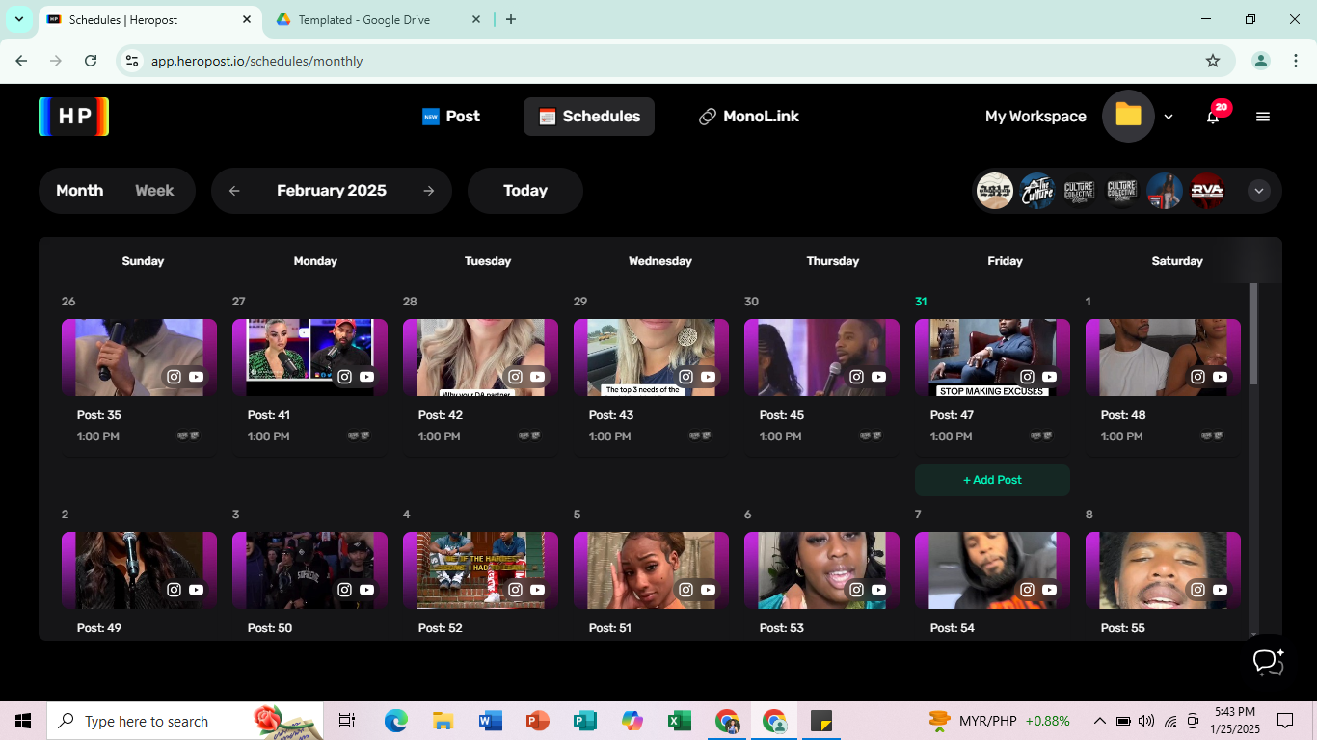The width and height of the screenshot is (1317, 740).
Task: Go to next month arrow
Action: (429, 191)
